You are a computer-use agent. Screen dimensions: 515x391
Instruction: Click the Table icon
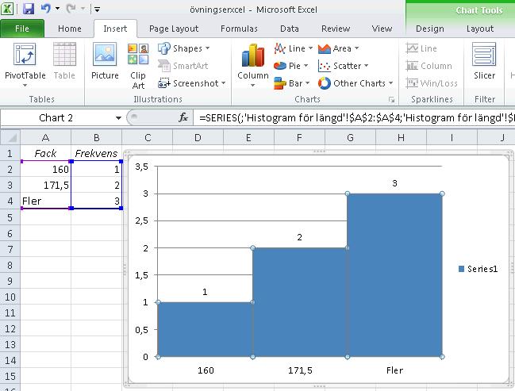click(x=64, y=61)
